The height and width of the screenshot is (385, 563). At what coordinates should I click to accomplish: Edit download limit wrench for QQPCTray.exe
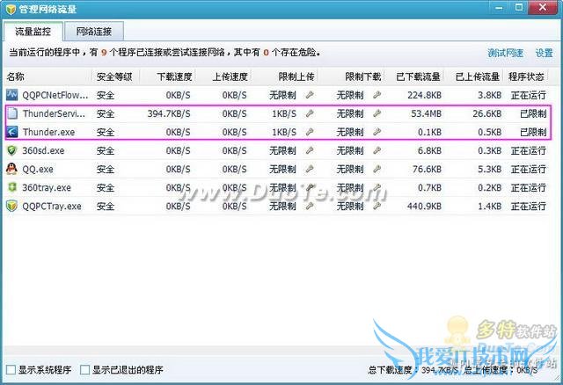coord(377,206)
